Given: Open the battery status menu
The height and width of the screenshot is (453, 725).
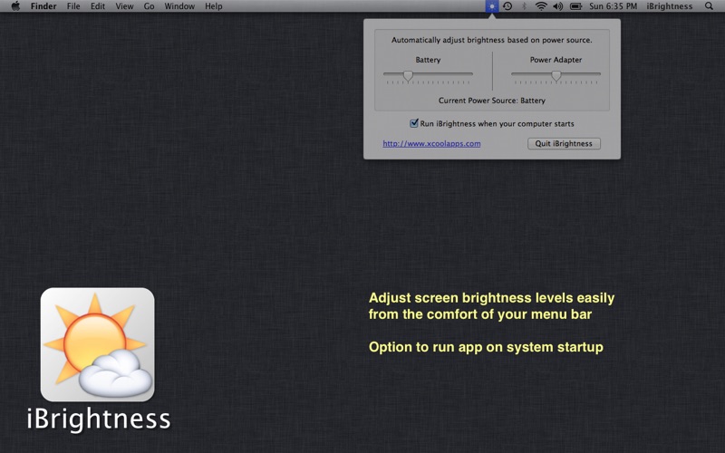Looking at the screenshot, I should coord(575,6).
